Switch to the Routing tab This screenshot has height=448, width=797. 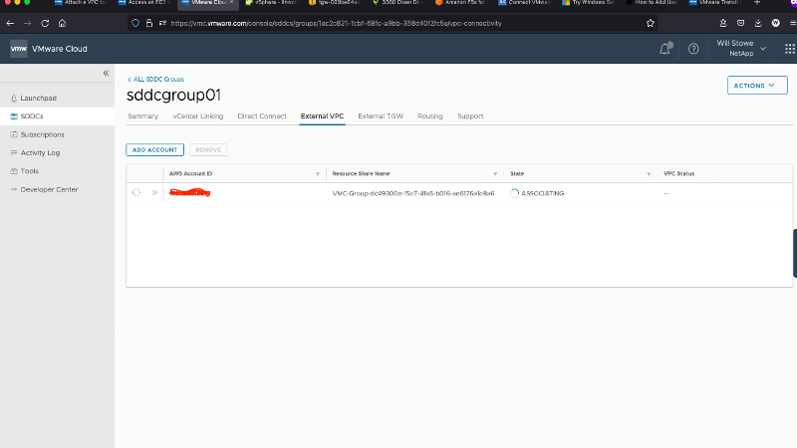click(x=430, y=116)
